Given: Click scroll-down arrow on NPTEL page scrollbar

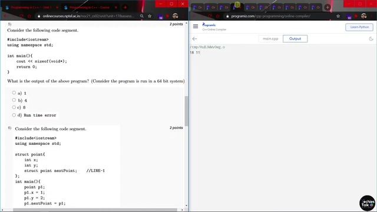Looking at the screenshot, I should [x=186, y=206].
